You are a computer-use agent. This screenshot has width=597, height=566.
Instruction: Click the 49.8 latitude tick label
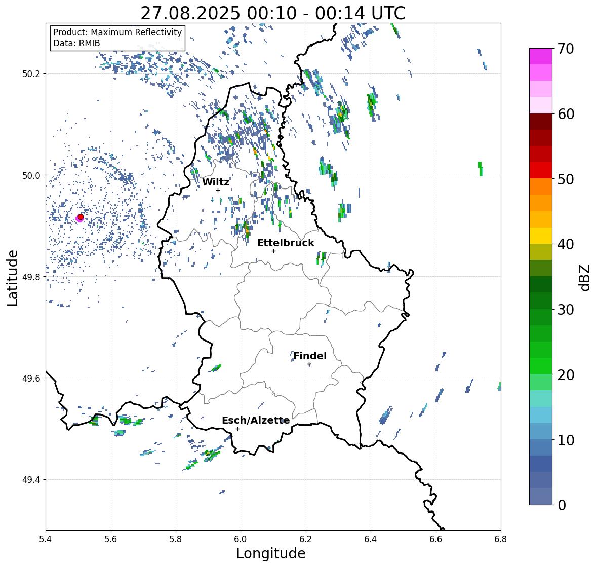(x=31, y=277)
